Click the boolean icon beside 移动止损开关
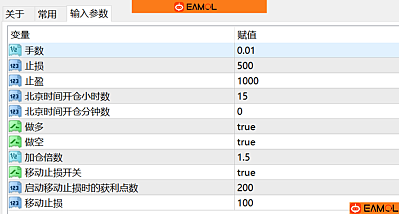 (15, 173)
